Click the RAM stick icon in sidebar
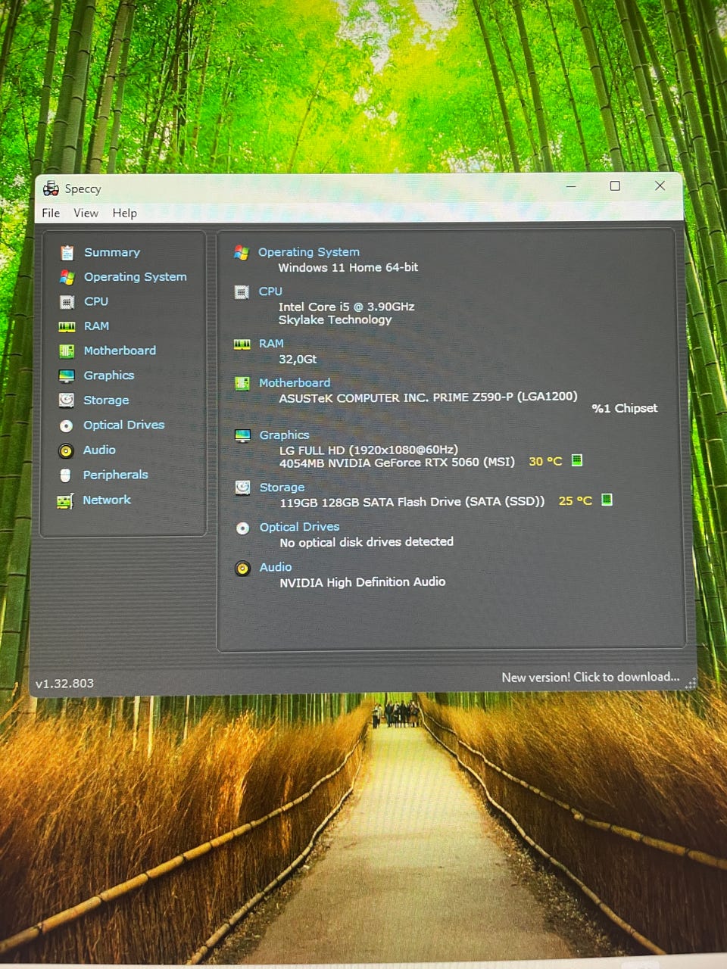The width and height of the screenshot is (727, 969). tap(67, 327)
